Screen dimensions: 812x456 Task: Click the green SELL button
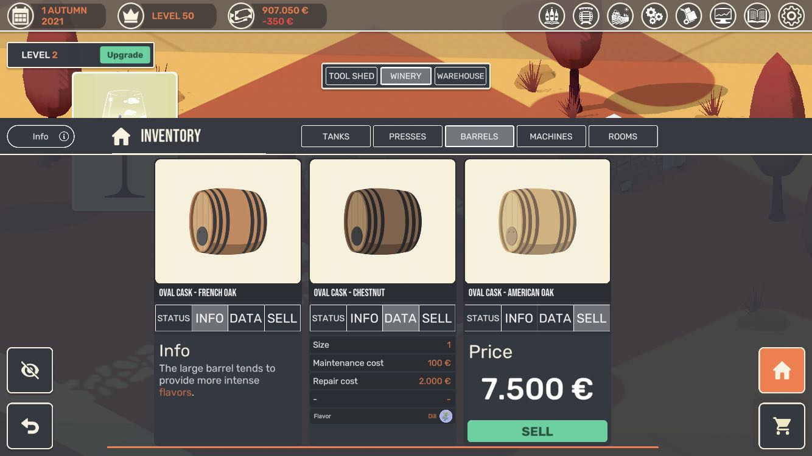tap(537, 431)
